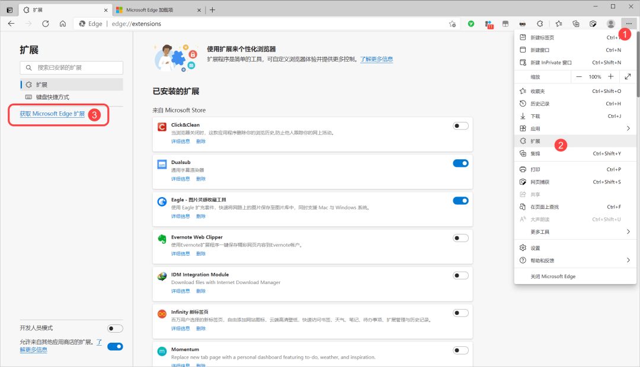Click the 搜索已安装的扩展 search field
Viewport: 640px width, 367px height.
click(72, 67)
